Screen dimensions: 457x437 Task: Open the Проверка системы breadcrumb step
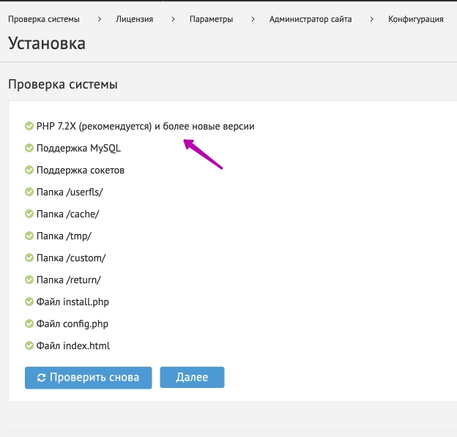(x=43, y=19)
